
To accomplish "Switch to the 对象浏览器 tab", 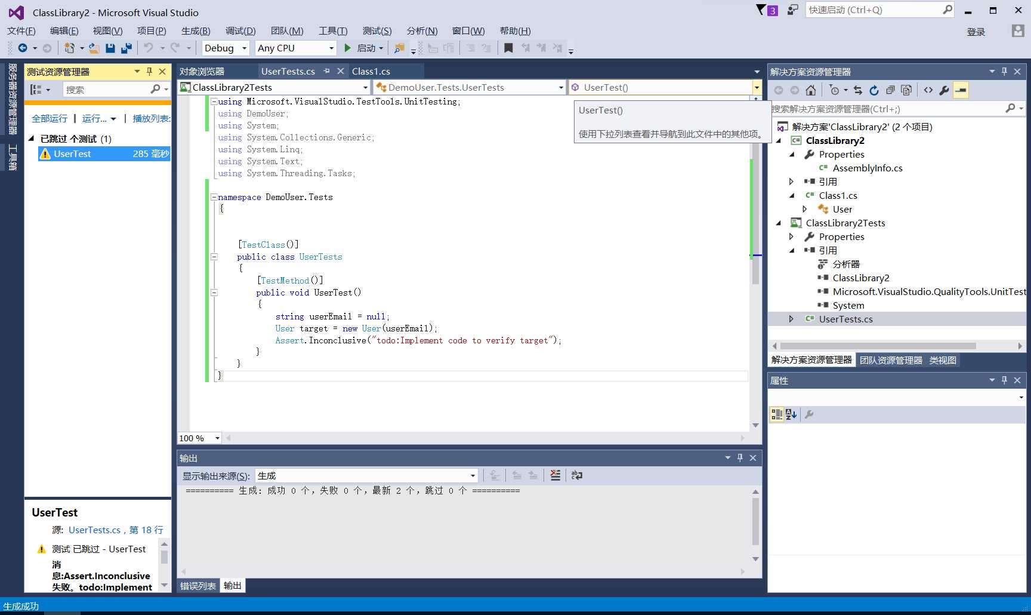I will [x=202, y=71].
